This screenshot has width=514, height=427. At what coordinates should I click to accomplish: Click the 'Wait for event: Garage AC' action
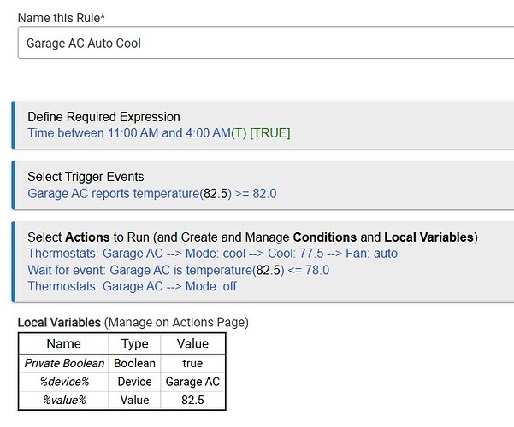(x=179, y=270)
